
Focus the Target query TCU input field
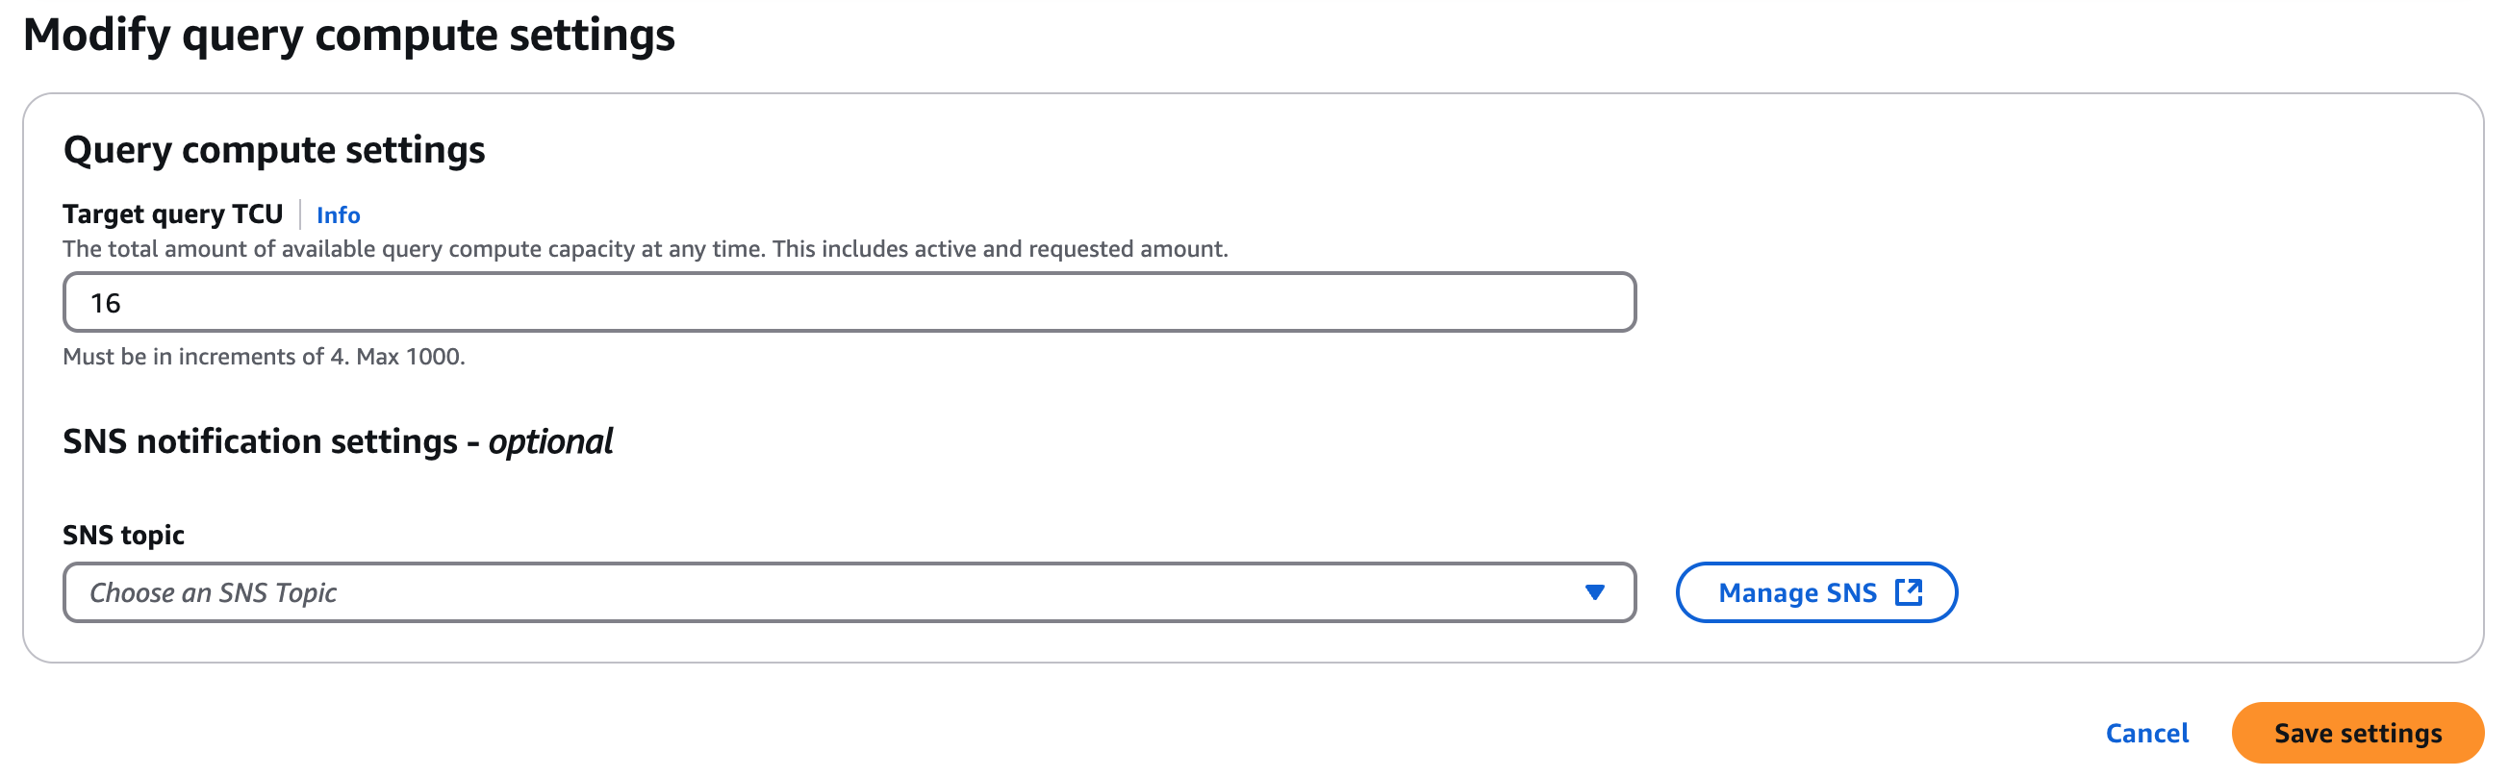848,303
